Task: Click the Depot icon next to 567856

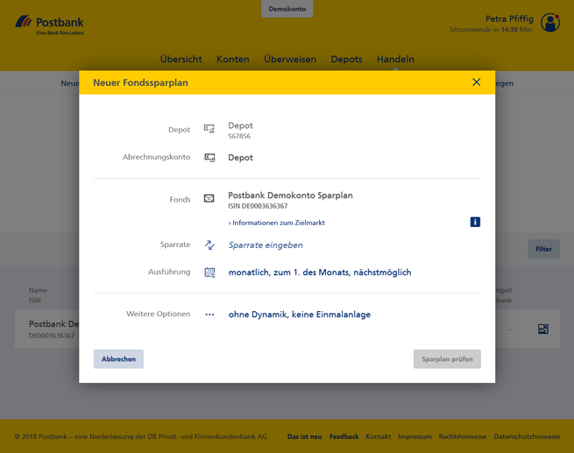Action: coord(209,129)
